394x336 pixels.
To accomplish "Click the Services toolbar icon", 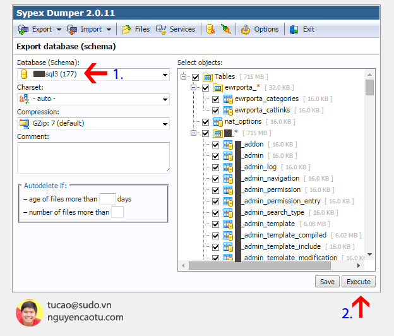I will coord(161,30).
